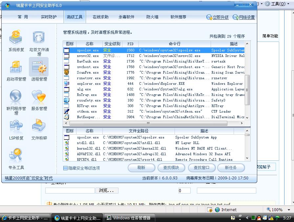
Task: Switch to the 防火墙 tab
Action: tap(152, 17)
